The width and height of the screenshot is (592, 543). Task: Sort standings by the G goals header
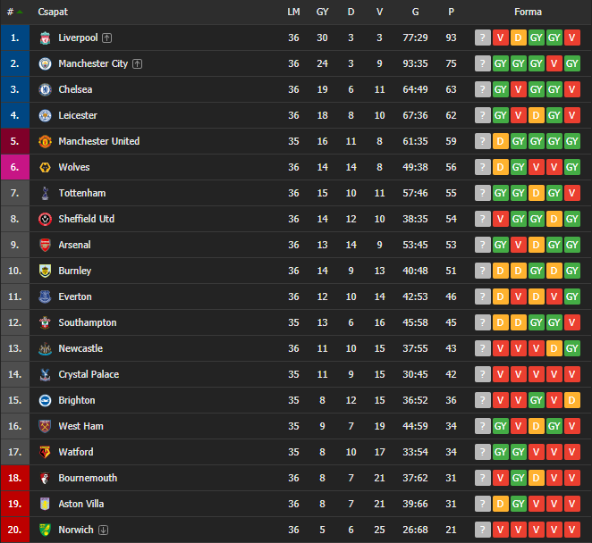415,13
